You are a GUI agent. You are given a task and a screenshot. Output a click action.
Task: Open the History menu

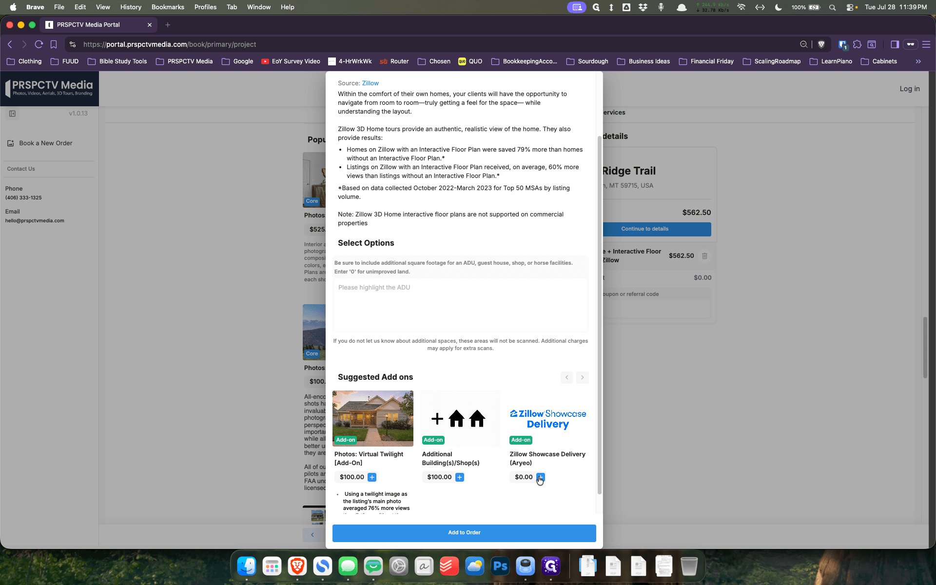click(x=131, y=7)
